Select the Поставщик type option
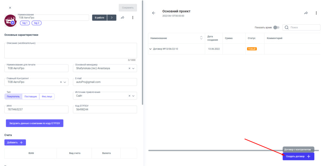Viewport: 324px width, 166px height. tap(31, 96)
